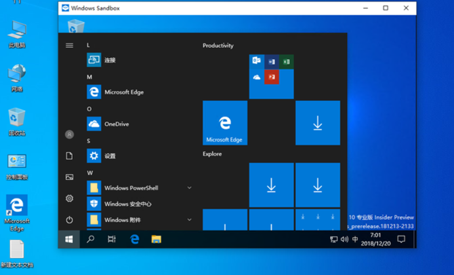Click the Show desktop sliver on sandbox taskbar
454x275 pixels.
point(415,239)
